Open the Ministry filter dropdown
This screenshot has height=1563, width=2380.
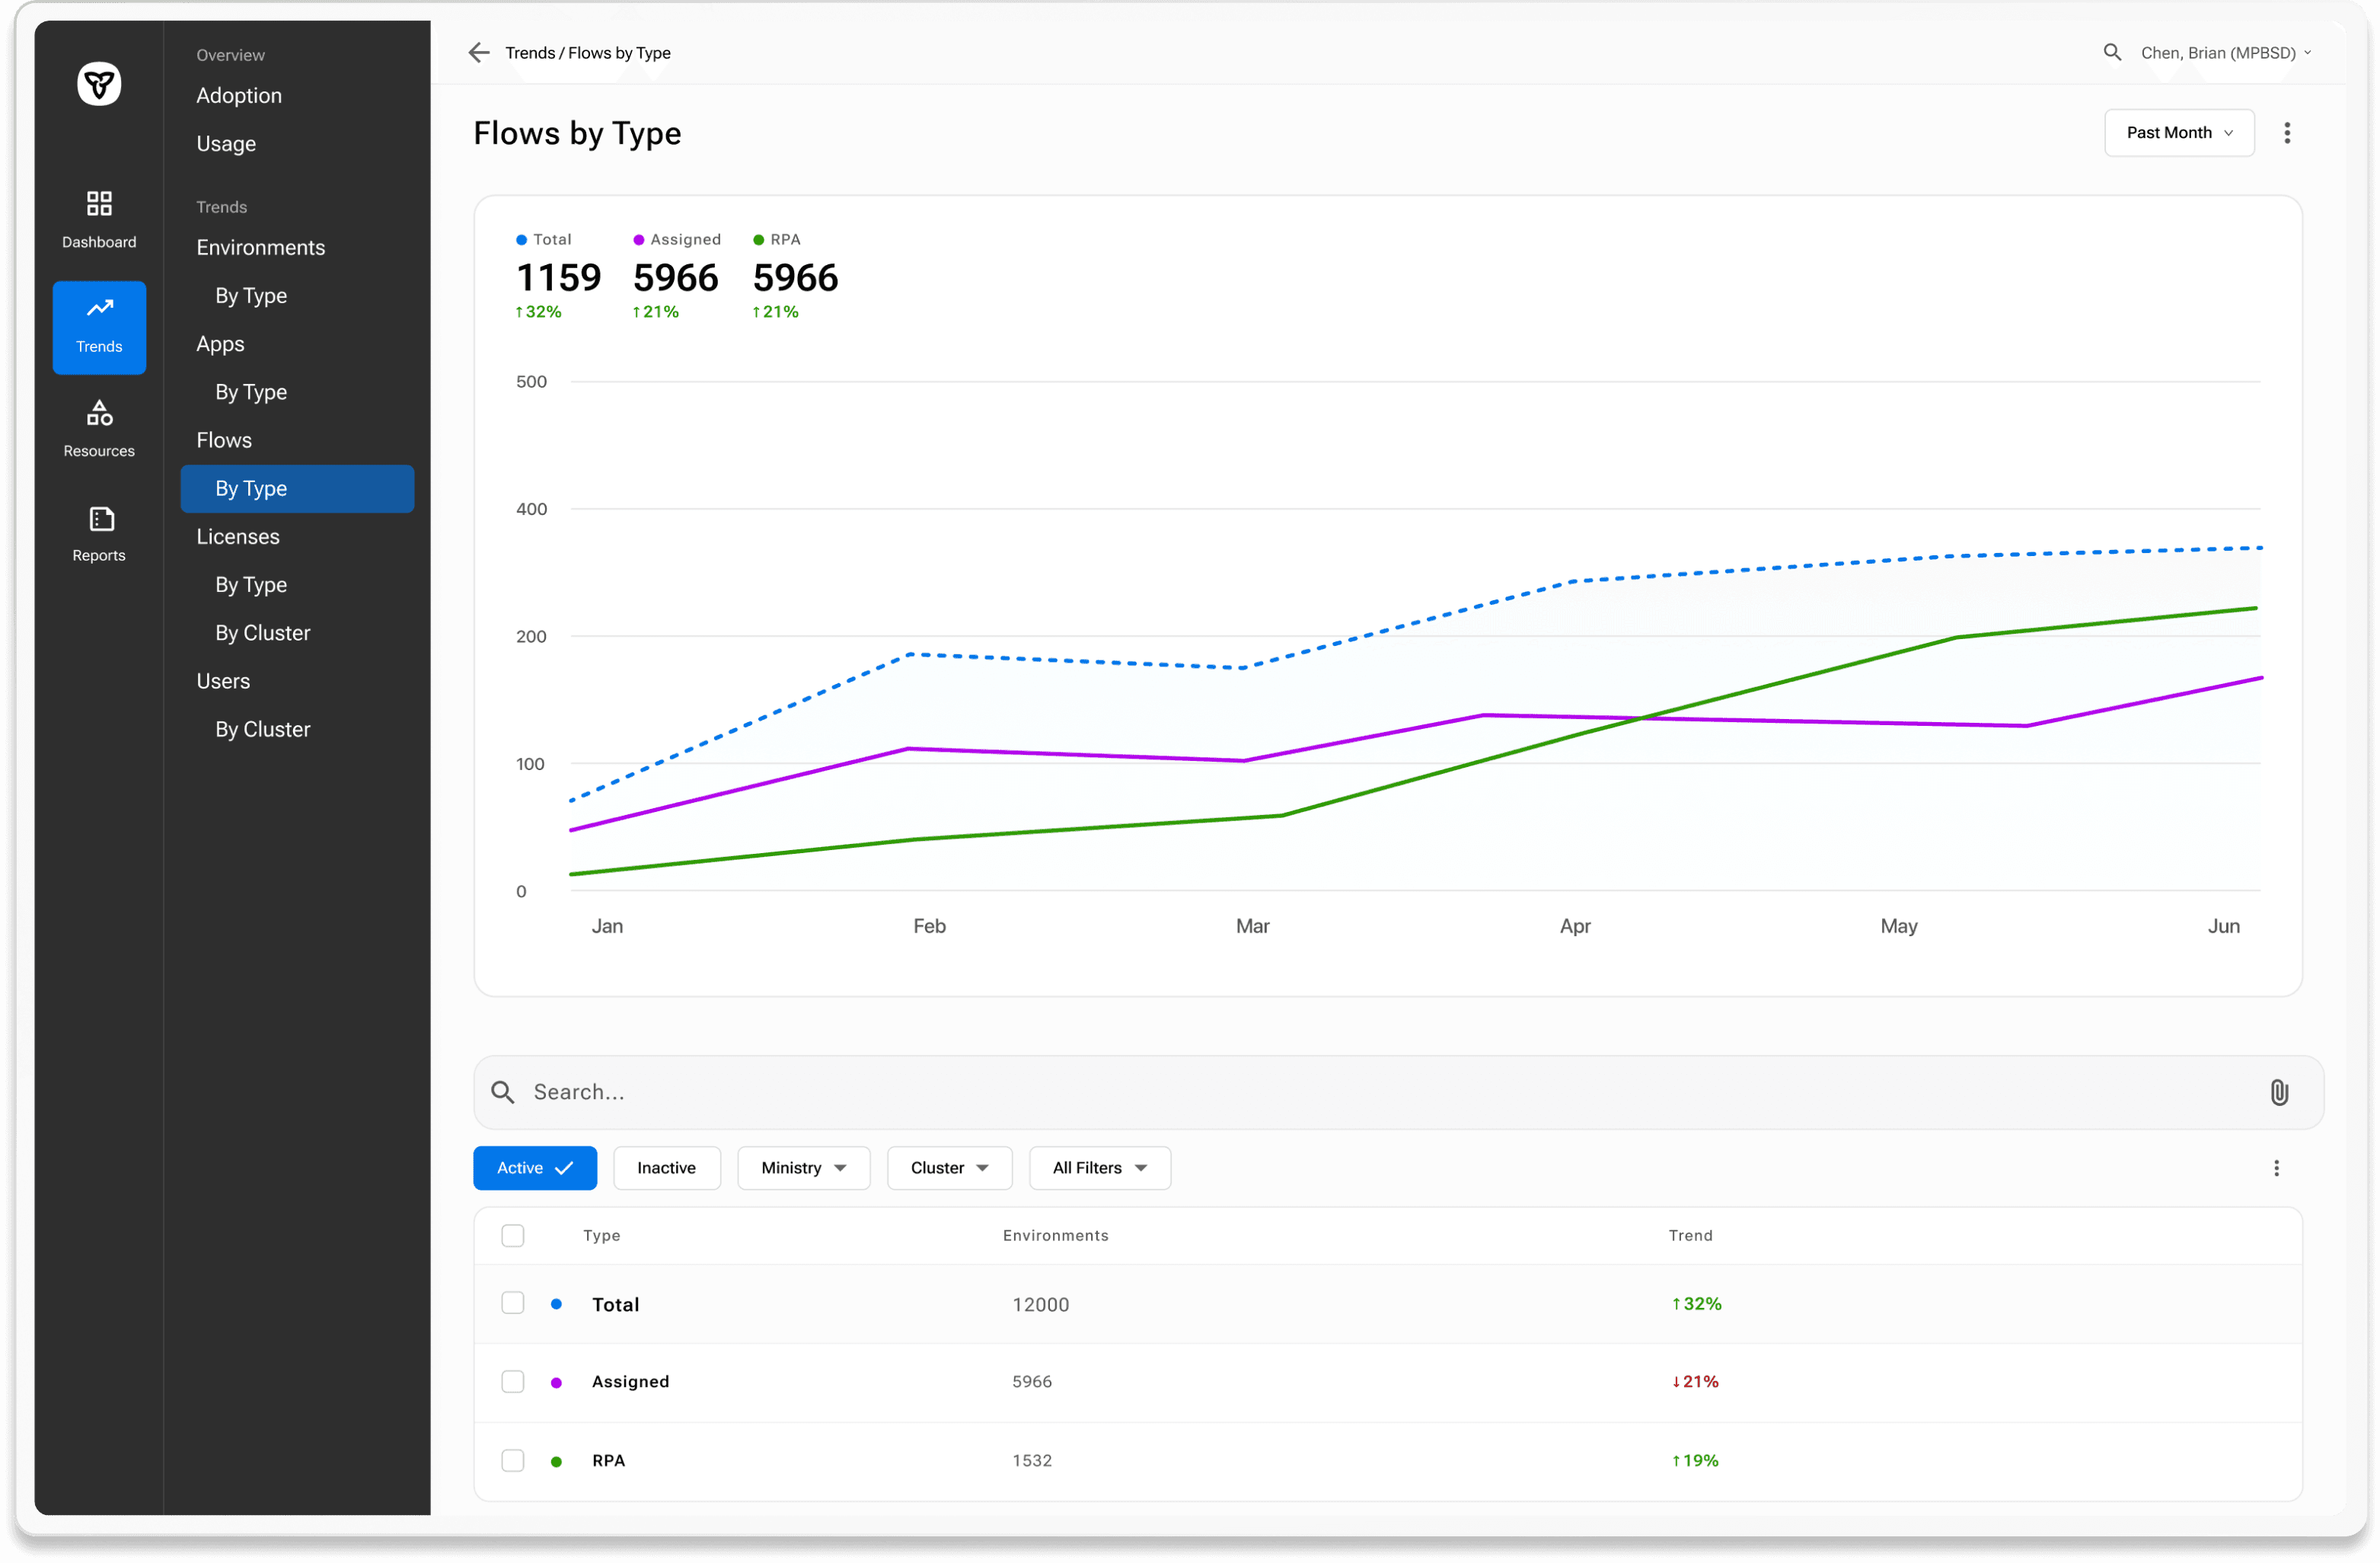coord(803,1168)
